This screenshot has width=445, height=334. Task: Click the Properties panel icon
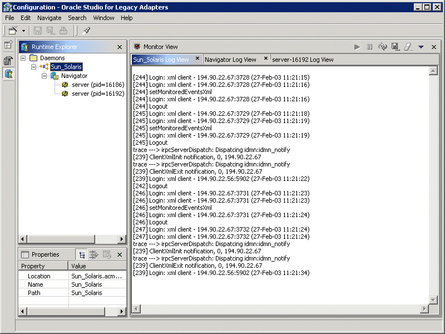[x=25, y=254]
